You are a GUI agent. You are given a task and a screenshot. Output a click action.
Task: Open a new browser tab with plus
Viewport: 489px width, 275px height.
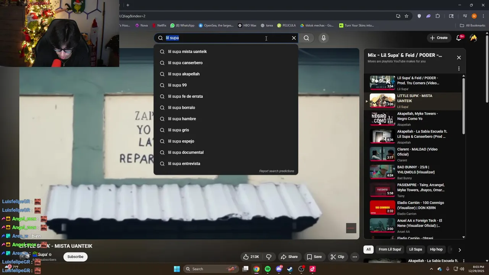pos(128,5)
